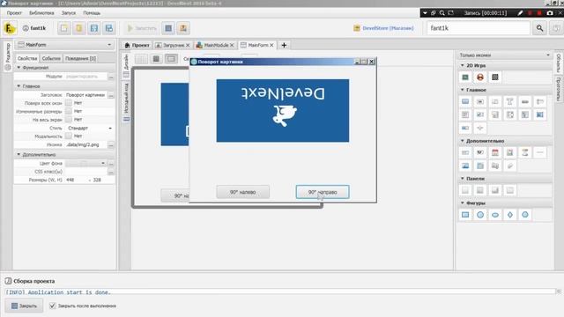Viewport: 564px width, 317px height.
Task: Open the Стиль Стандарт dropdown
Action: point(89,128)
